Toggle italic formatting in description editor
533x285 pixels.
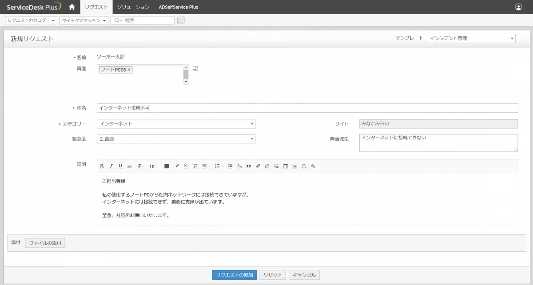[111, 166]
